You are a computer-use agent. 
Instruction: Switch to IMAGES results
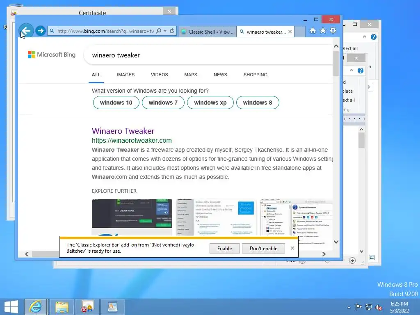(x=126, y=75)
